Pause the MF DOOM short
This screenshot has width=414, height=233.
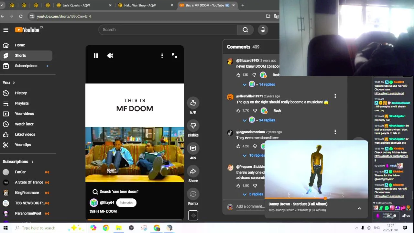(96, 56)
